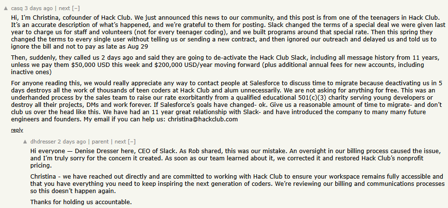This screenshot has width=448, height=208.
Task: Click paragraph starting 'Christina - we have reached'
Action: click(237, 184)
